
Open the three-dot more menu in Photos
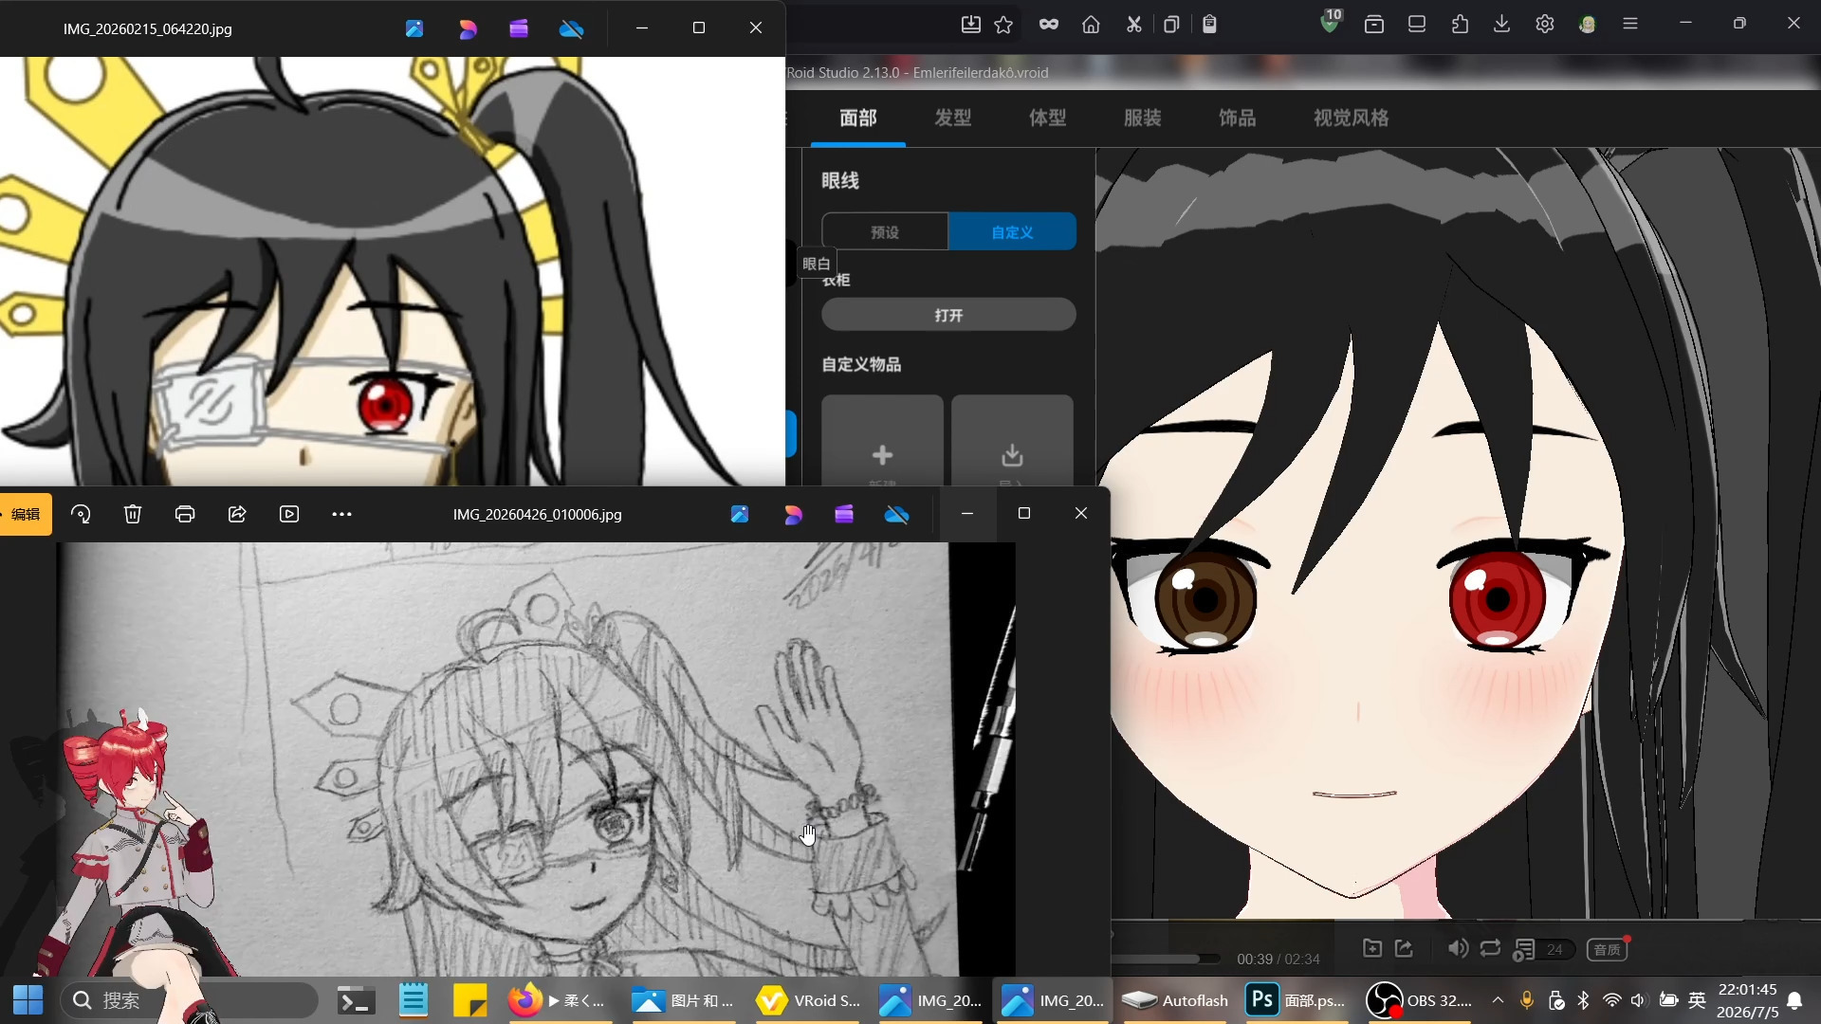pos(341,514)
